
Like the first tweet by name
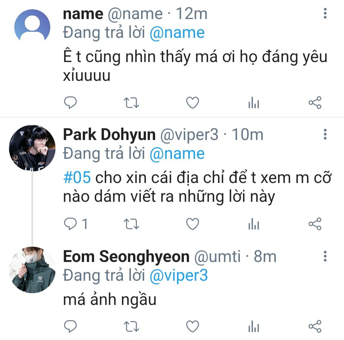point(192,103)
